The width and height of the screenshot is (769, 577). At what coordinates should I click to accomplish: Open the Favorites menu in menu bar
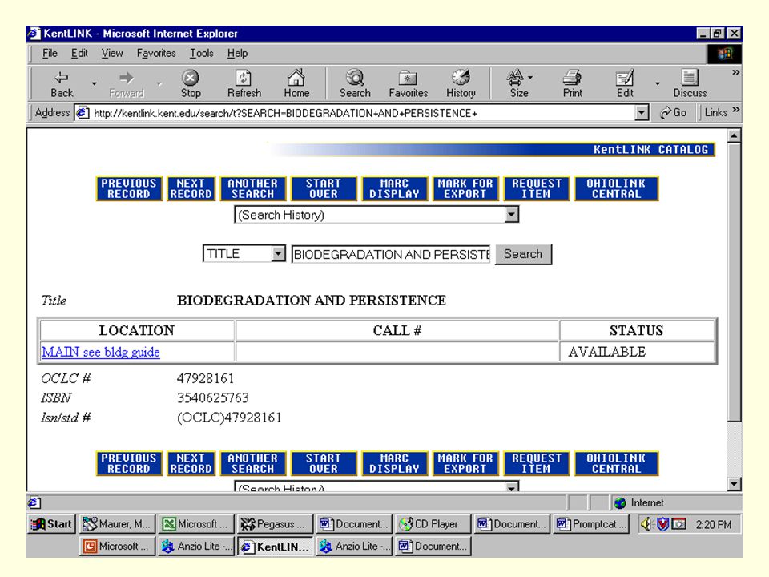click(156, 53)
